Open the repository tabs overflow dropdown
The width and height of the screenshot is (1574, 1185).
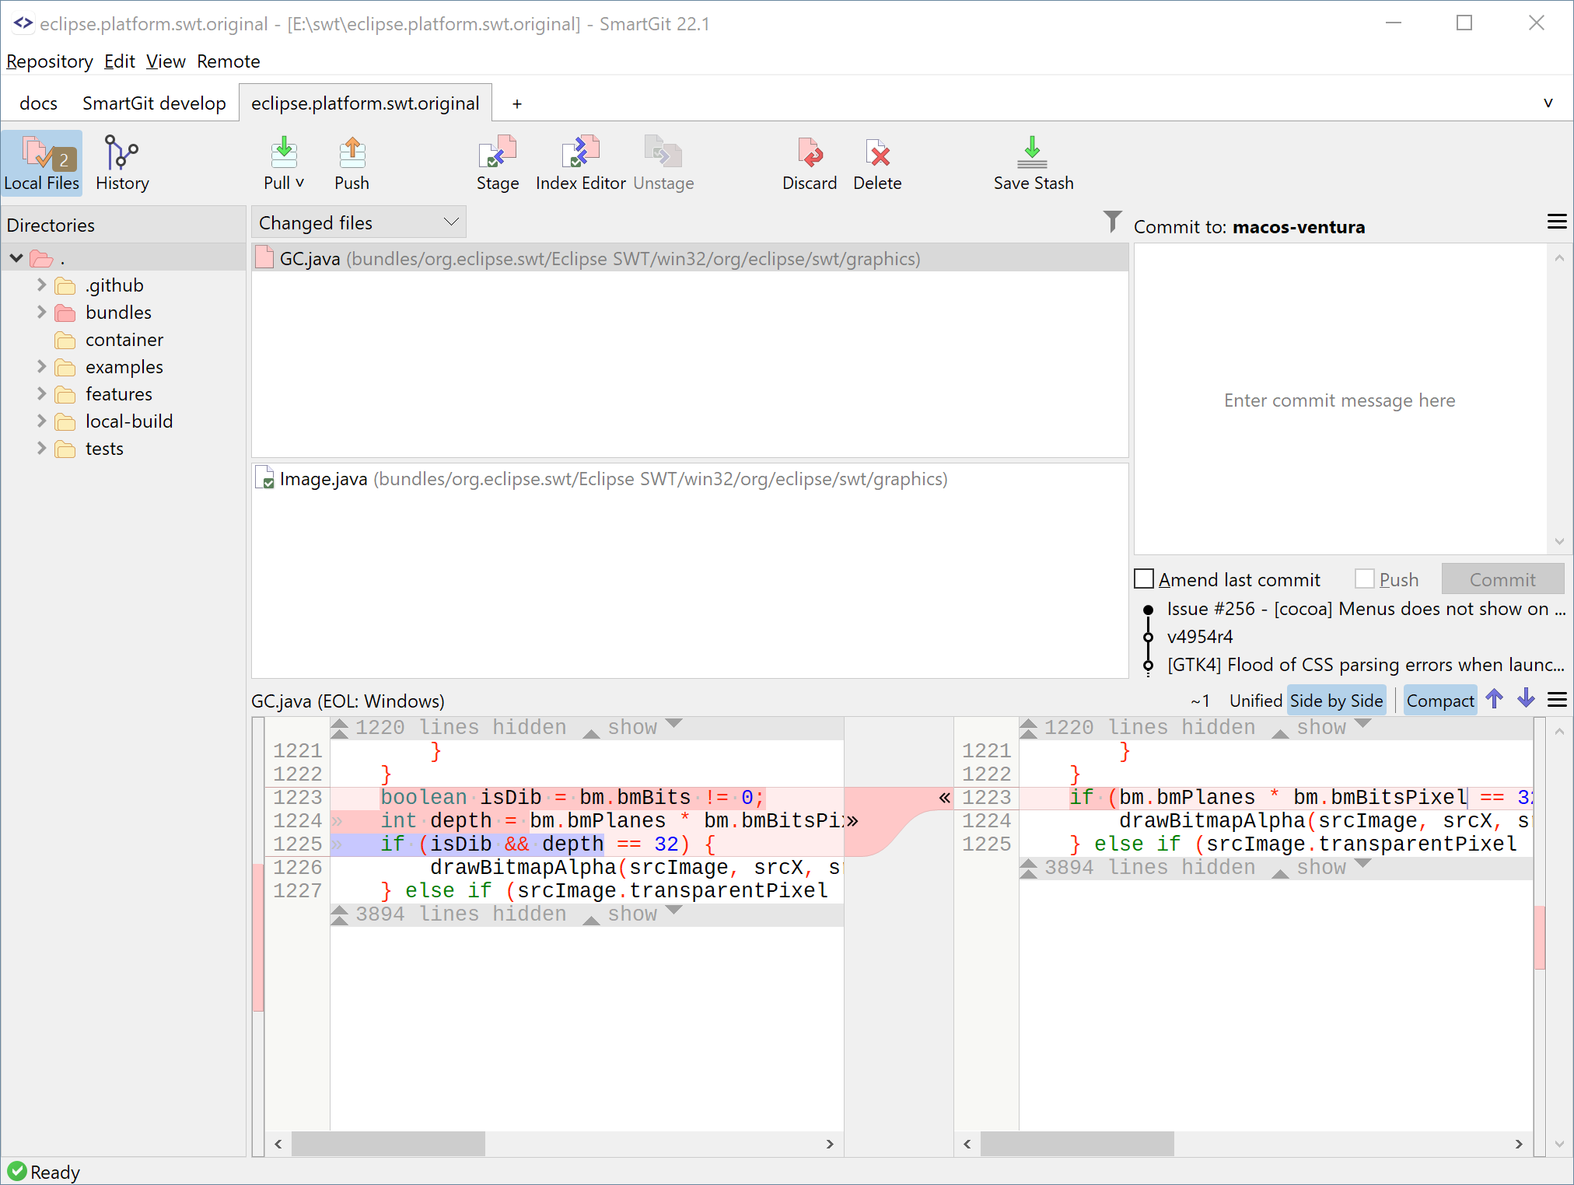[x=1548, y=103]
